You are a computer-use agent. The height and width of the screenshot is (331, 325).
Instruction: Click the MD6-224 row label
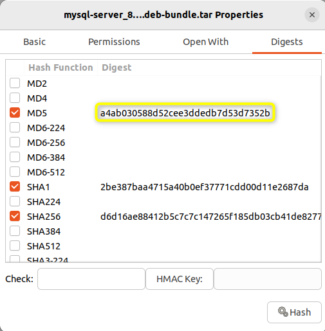pos(46,128)
